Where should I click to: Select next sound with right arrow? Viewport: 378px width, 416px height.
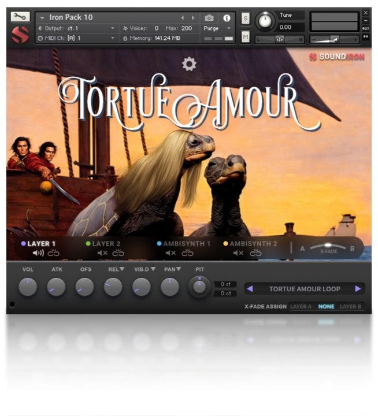coord(358,289)
